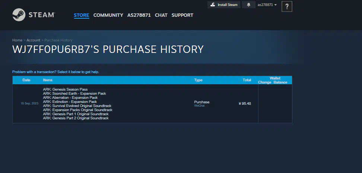Screen dimensions: 362x173
Task: Click the question mark help icon
Action: coord(287,6)
